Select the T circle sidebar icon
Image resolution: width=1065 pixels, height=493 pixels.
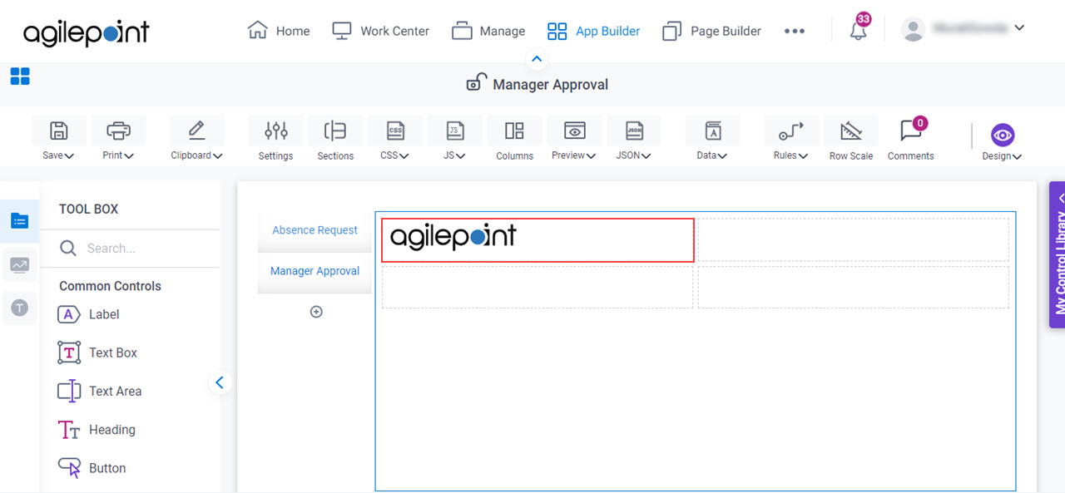pyautogui.click(x=20, y=308)
